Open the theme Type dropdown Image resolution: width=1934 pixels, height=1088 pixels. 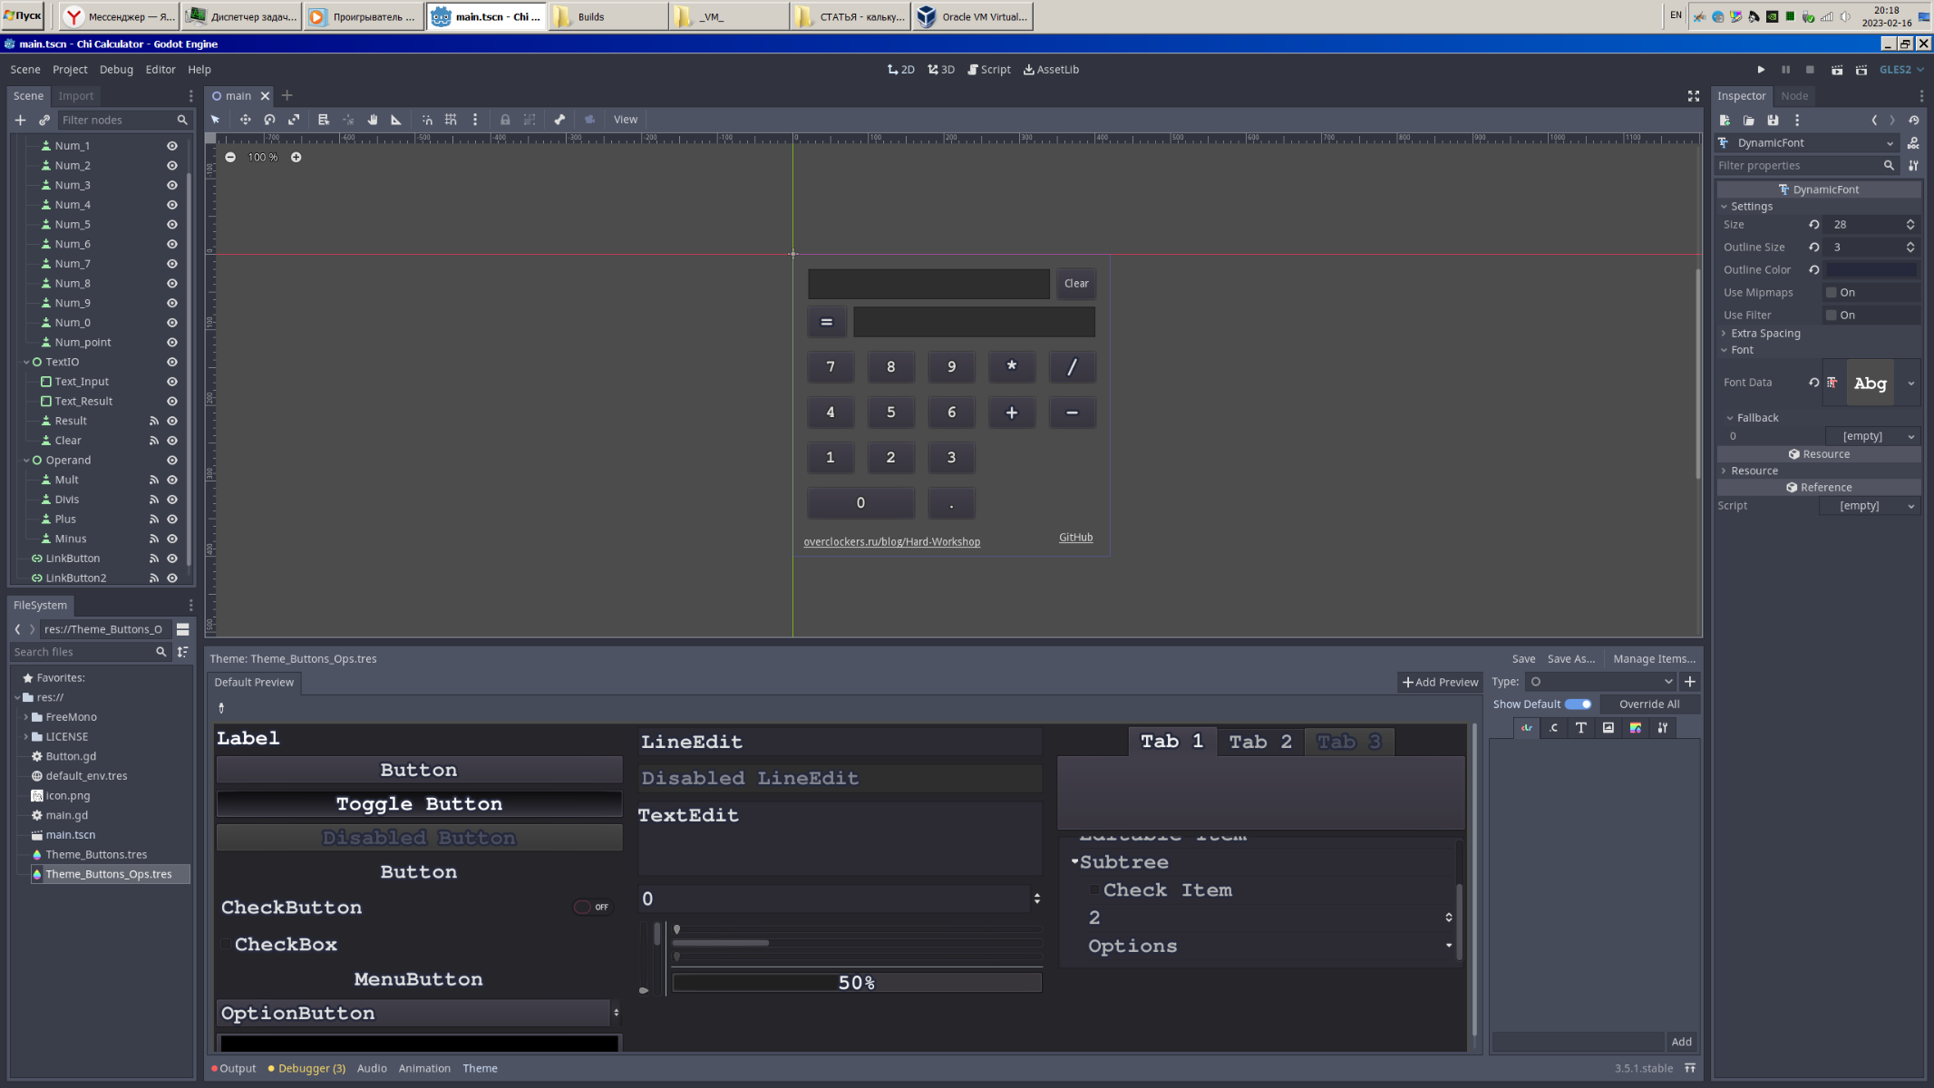(x=1600, y=682)
